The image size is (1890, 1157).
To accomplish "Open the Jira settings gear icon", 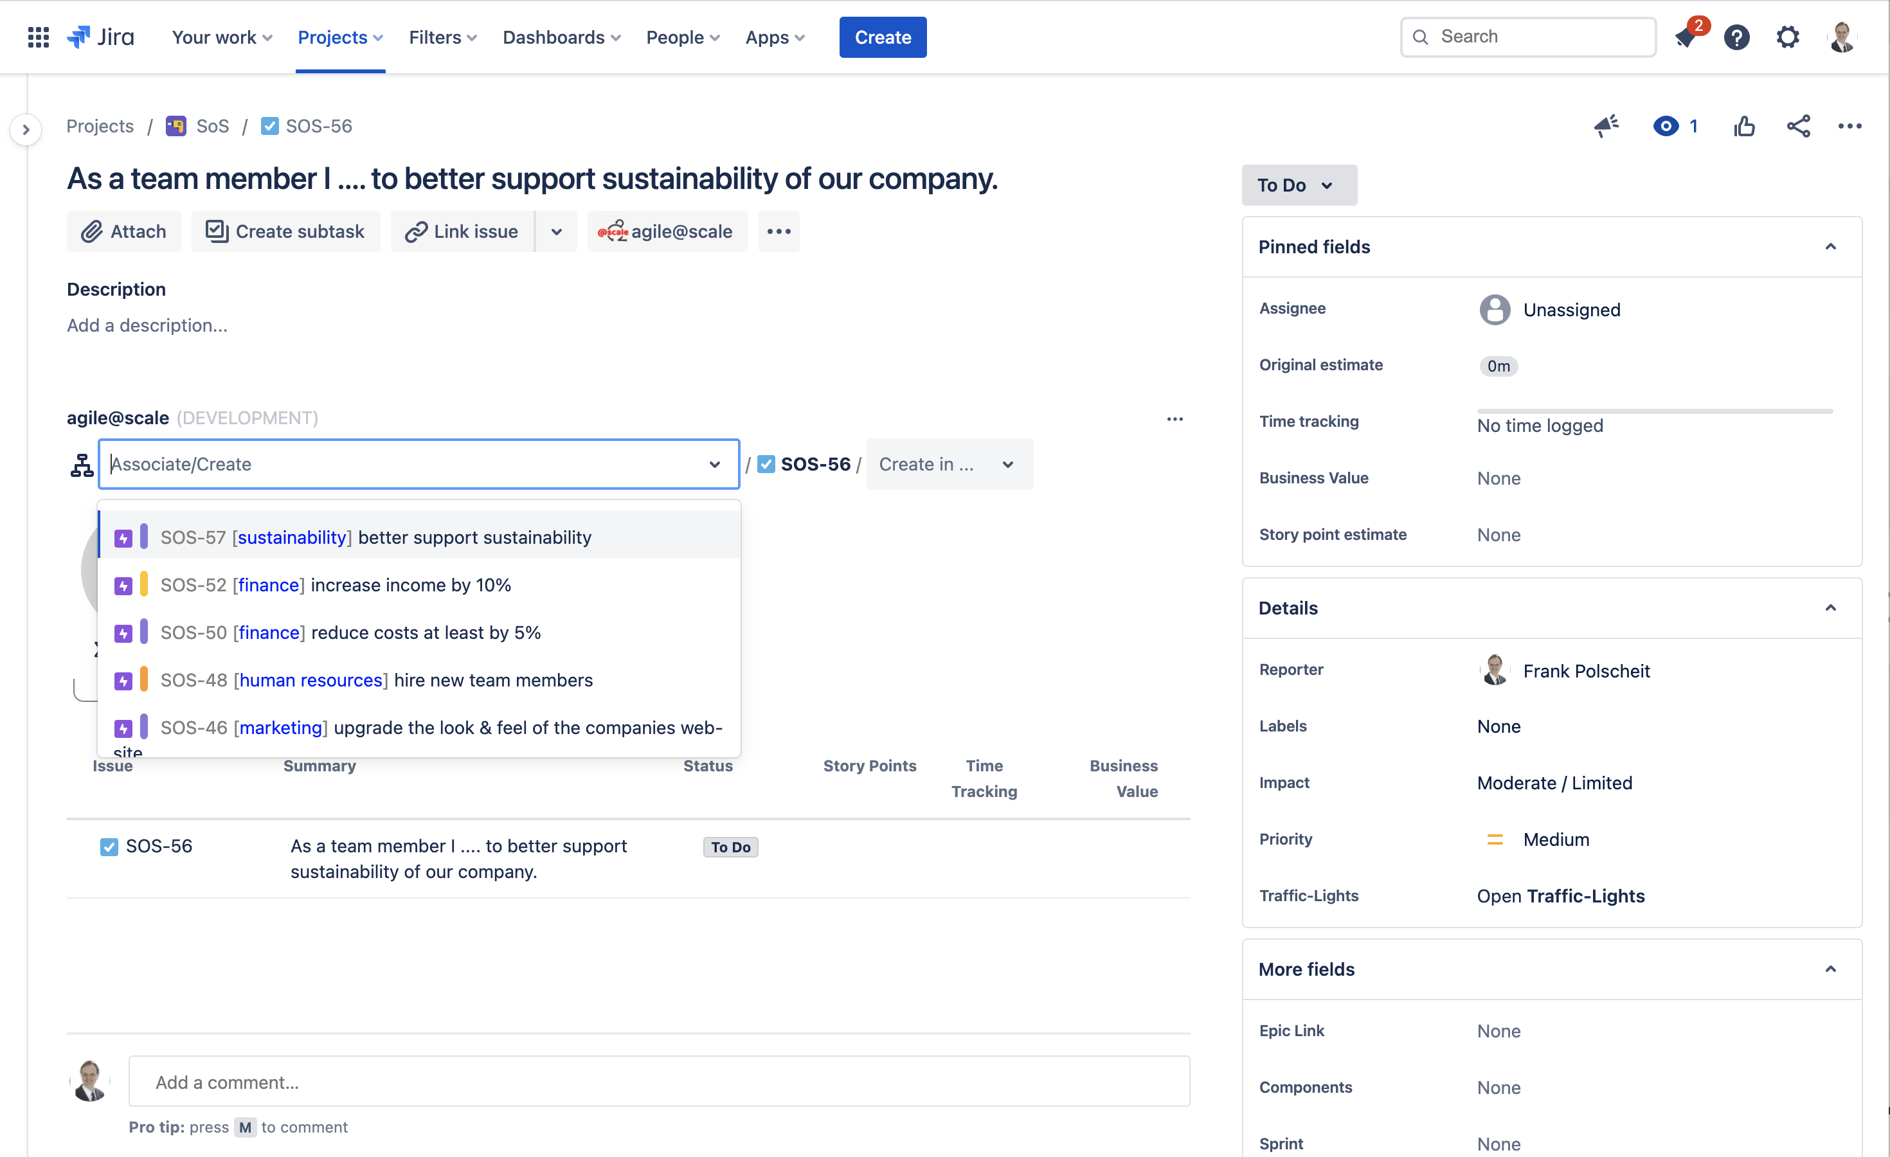I will [1788, 37].
